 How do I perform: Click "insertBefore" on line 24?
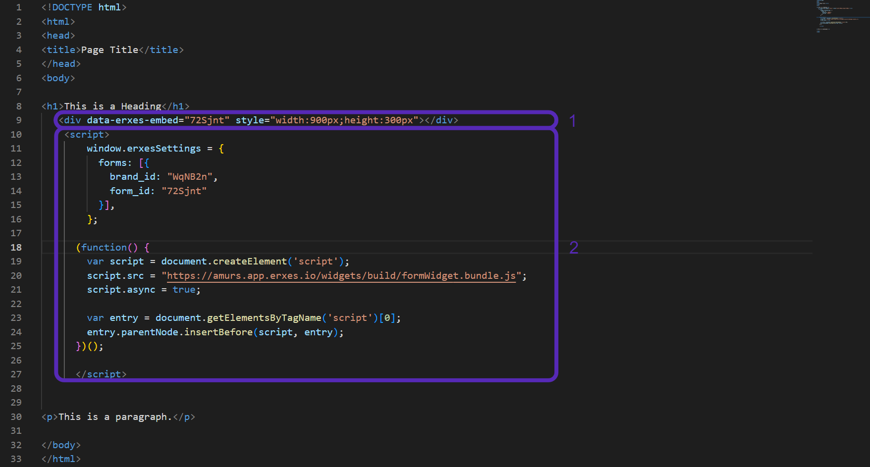pyautogui.click(x=218, y=332)
